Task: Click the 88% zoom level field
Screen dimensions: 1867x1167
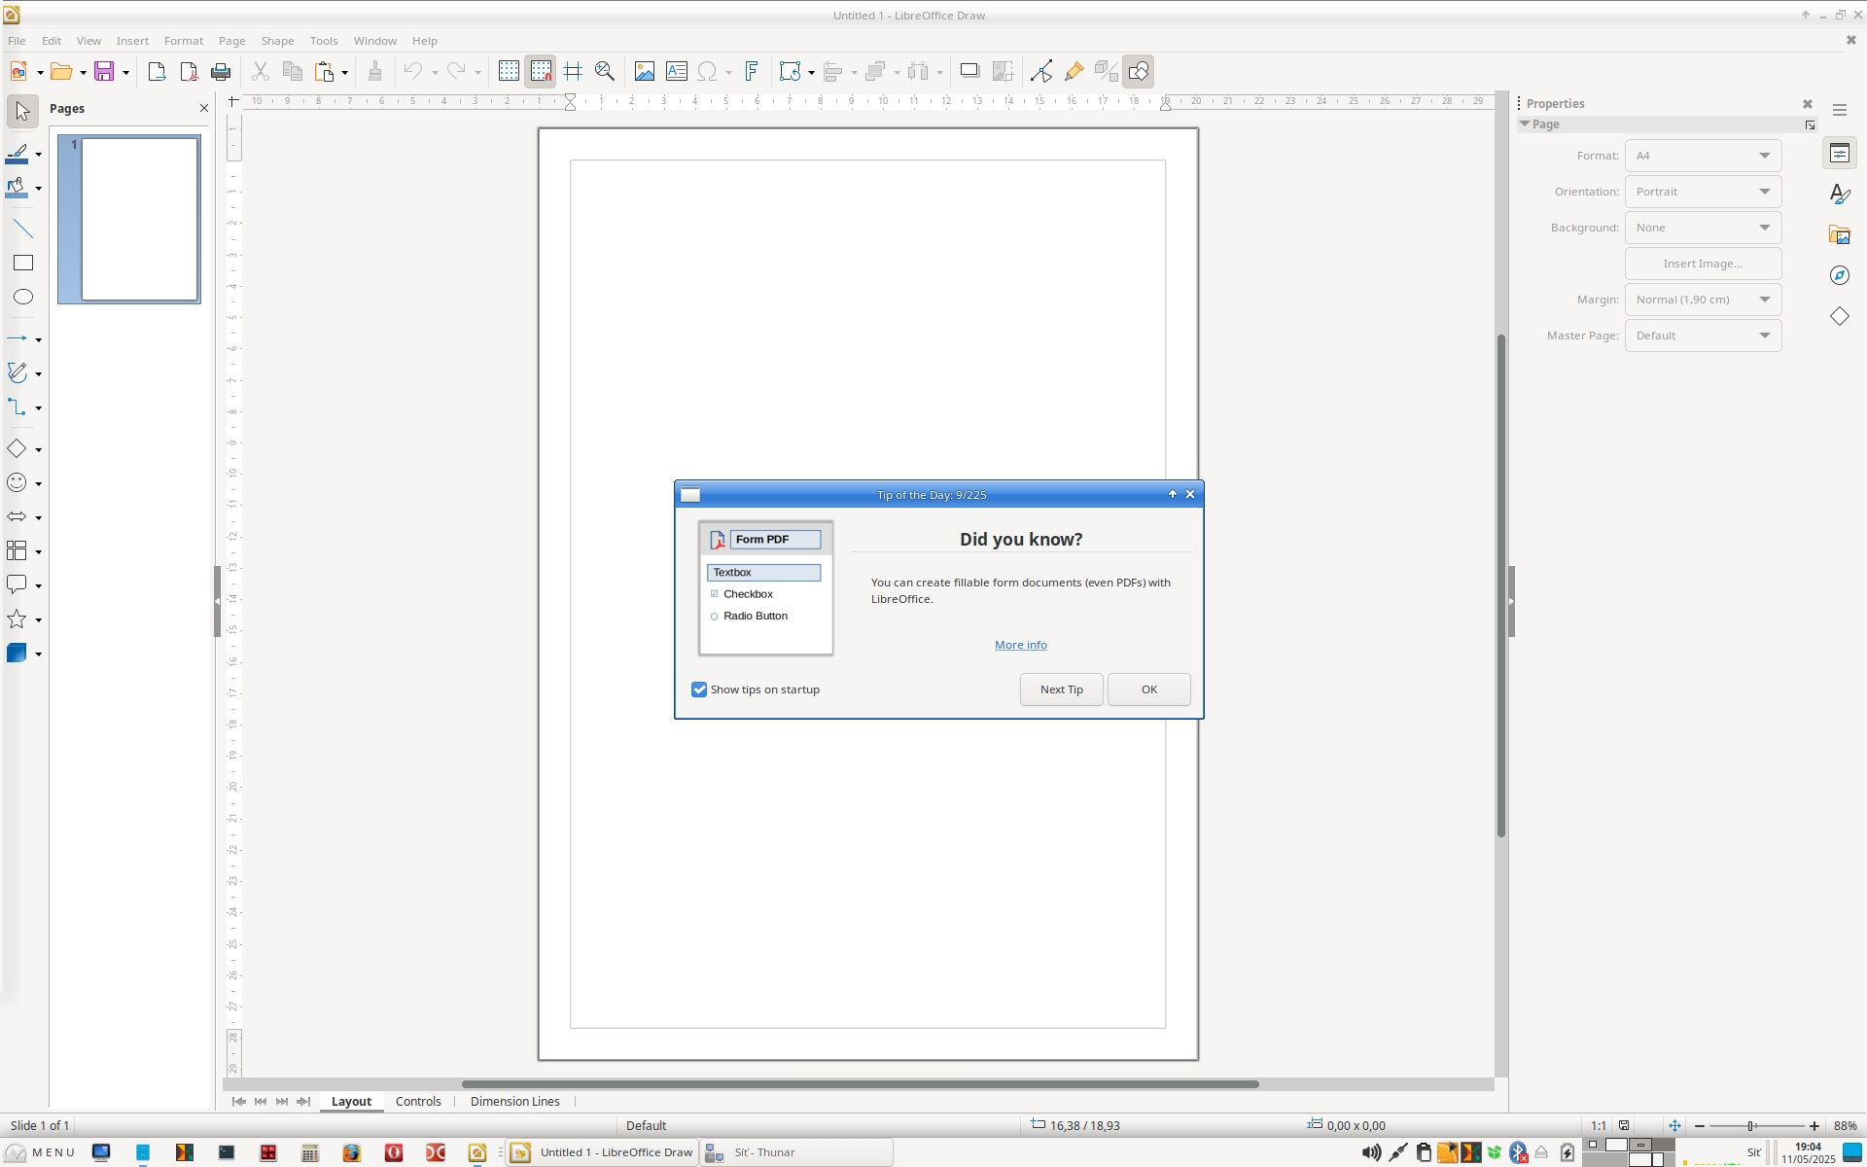Action: 1845,1125
